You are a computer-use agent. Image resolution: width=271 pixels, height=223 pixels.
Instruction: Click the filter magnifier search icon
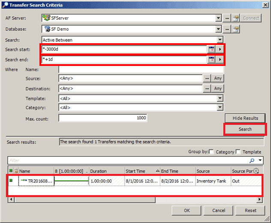coord(252,161)
